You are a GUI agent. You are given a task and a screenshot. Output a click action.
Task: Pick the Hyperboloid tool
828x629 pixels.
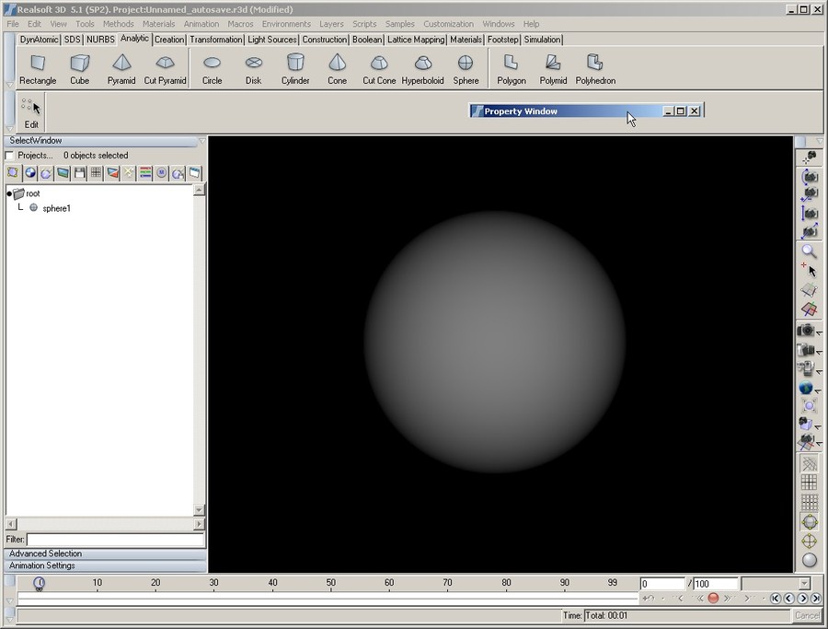click(422, 63)
